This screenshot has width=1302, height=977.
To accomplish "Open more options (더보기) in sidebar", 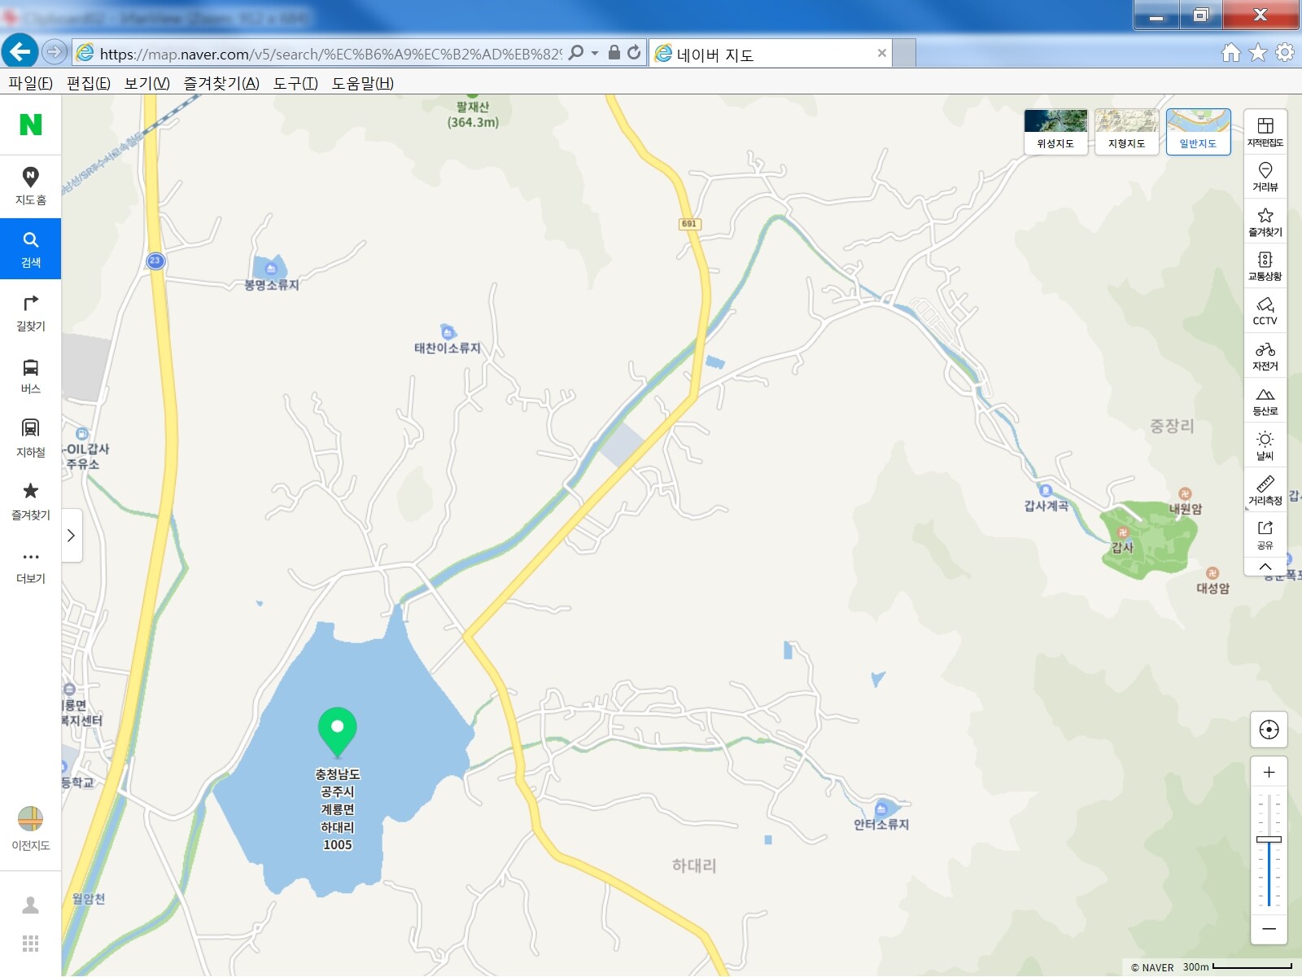I will click(x=31, y=565).
